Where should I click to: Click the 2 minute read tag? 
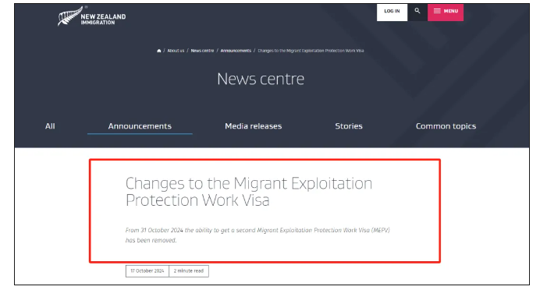click(x=189, y=271)
